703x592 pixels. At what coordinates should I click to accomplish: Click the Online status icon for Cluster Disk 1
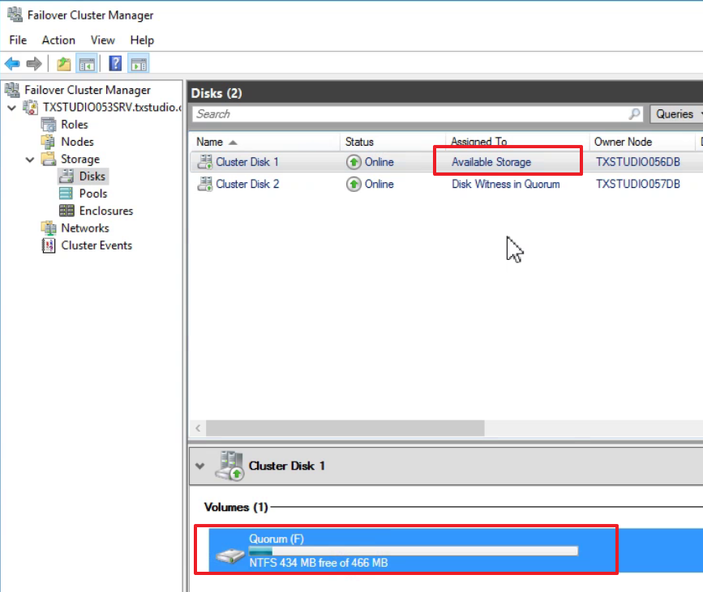(354, 162)
